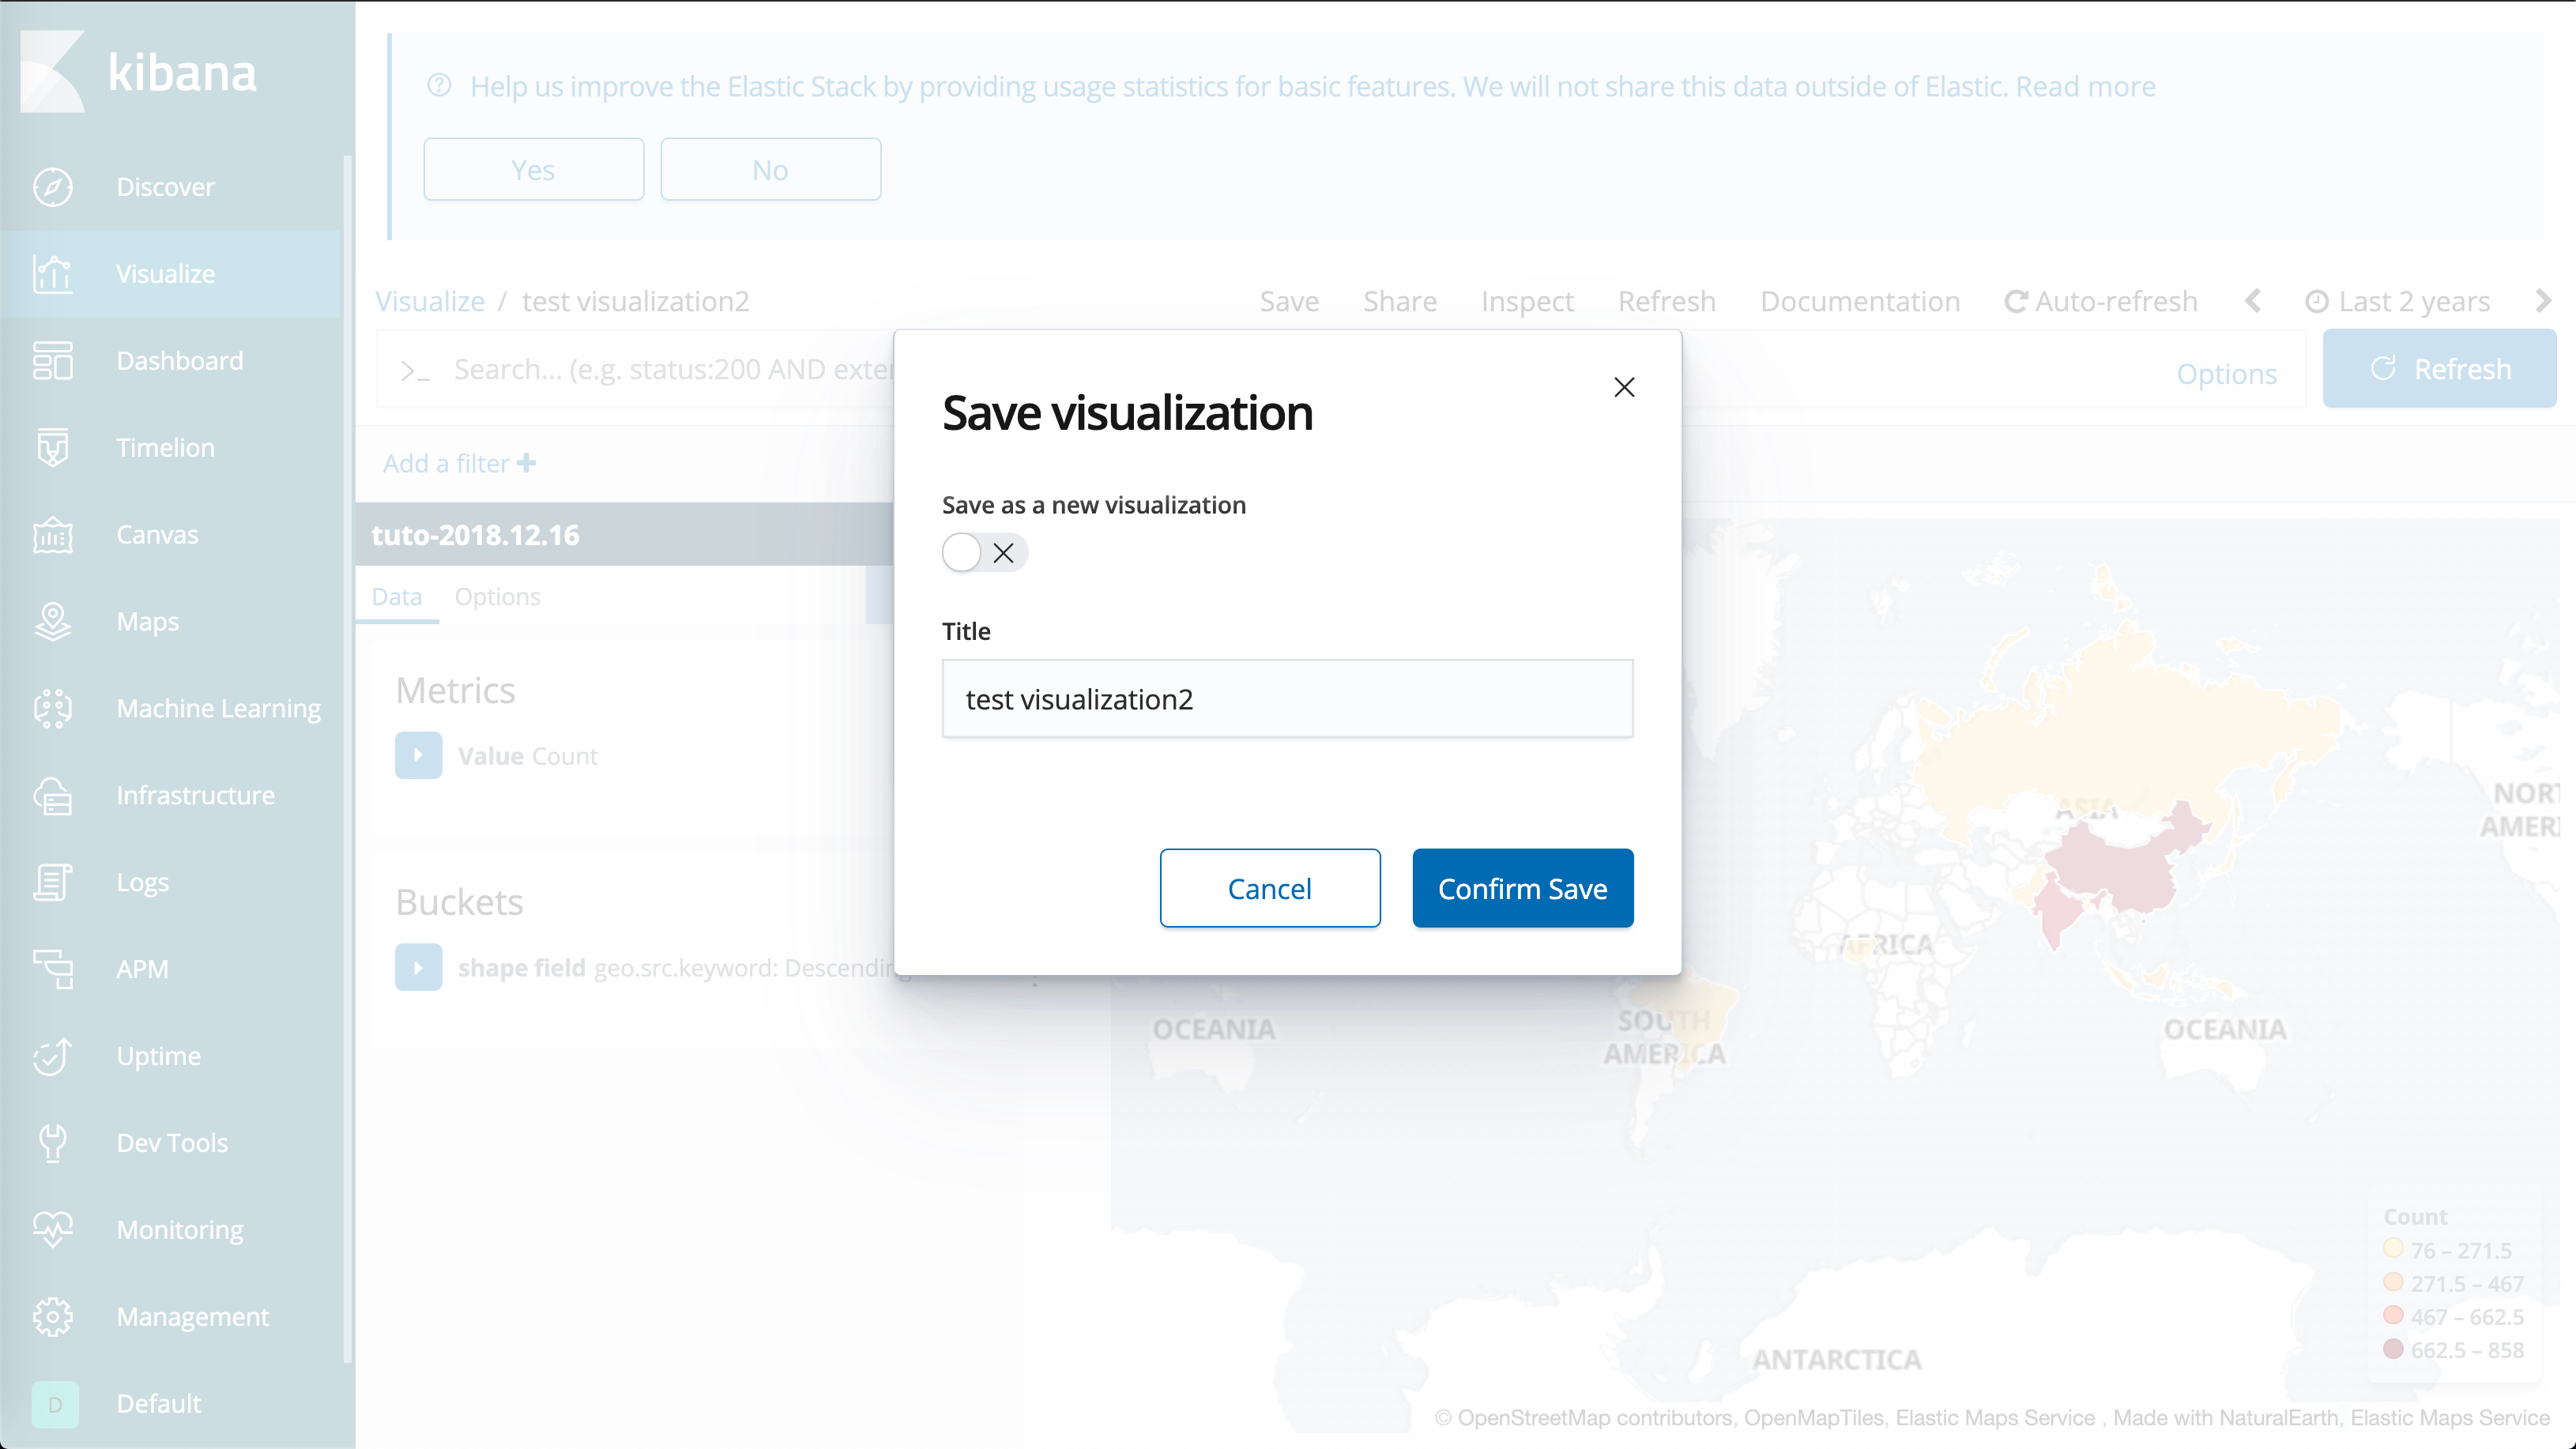Open Management gear icon
2576x1449 pixels.
point(52,1317)
